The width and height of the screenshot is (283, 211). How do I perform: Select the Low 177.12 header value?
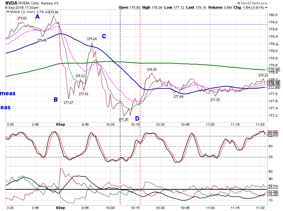coord(174,7)
